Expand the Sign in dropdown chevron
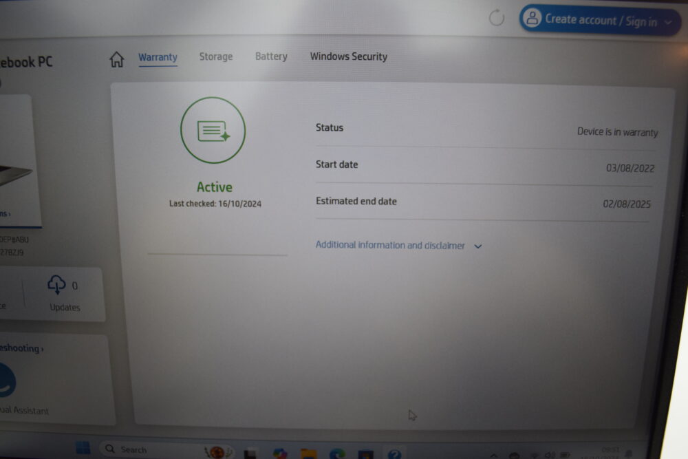 pos(668,22)
